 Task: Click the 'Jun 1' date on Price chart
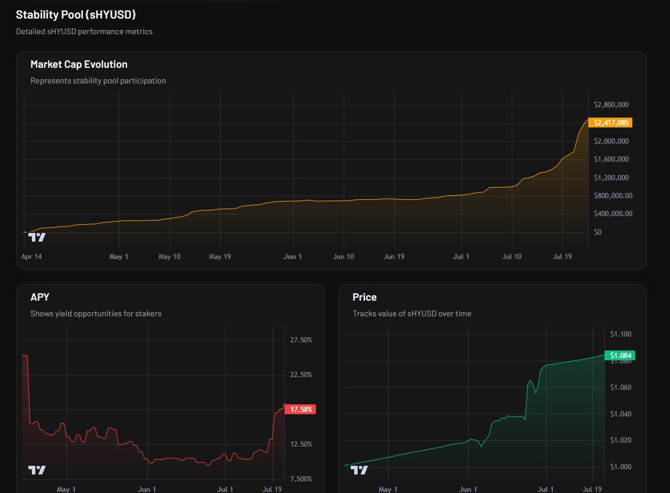(468, 489)
